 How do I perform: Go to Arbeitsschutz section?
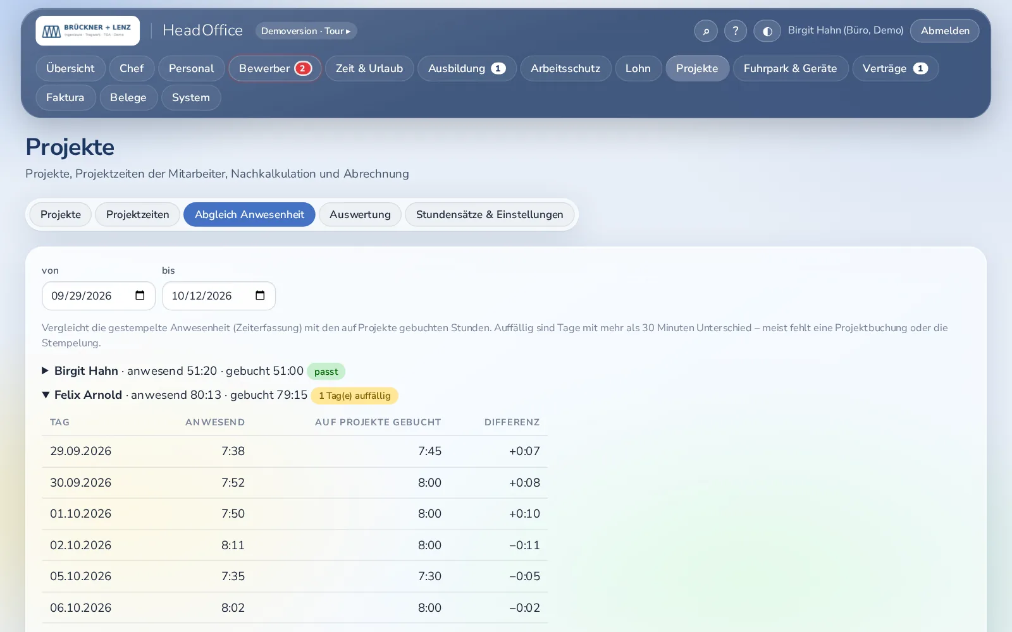tap(565, 68)
